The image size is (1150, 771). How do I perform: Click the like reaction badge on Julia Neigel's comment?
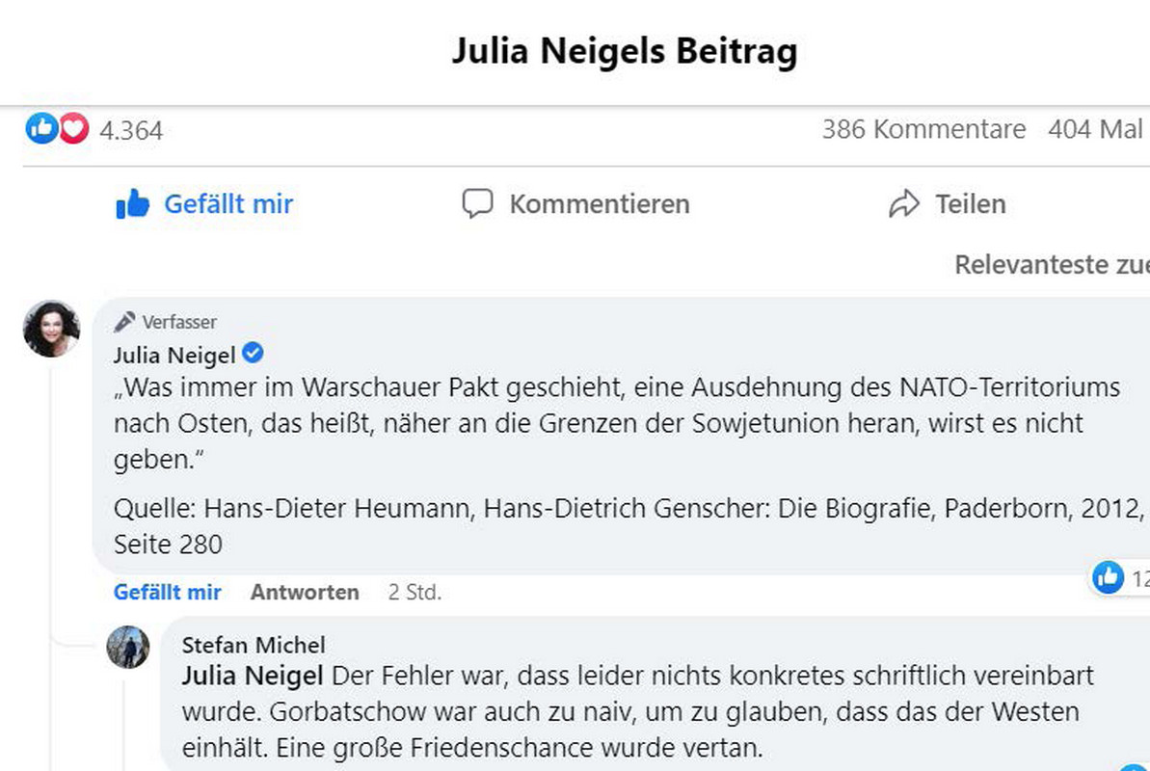(1109, 577)
